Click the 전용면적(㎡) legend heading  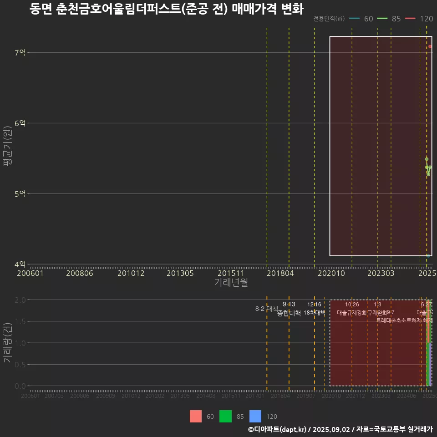pos(329,19)
